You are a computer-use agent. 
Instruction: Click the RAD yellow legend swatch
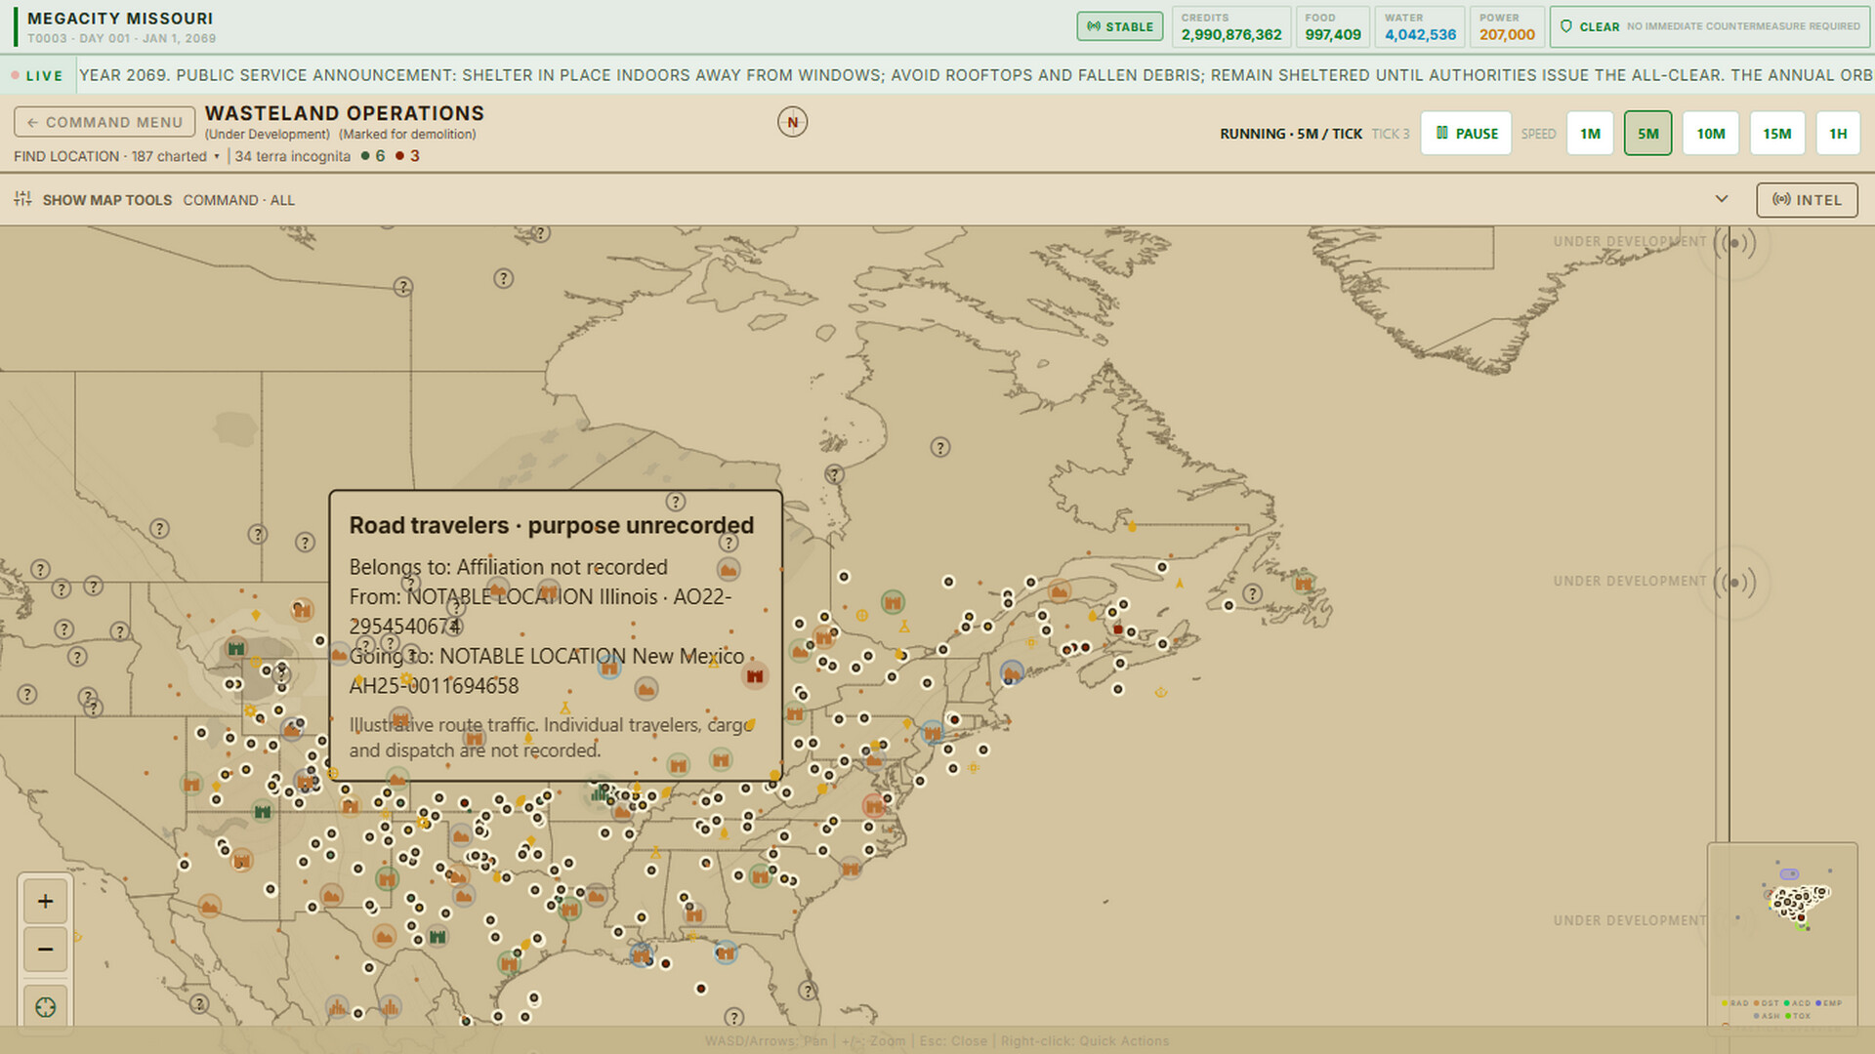(x=1725, y=1003)
